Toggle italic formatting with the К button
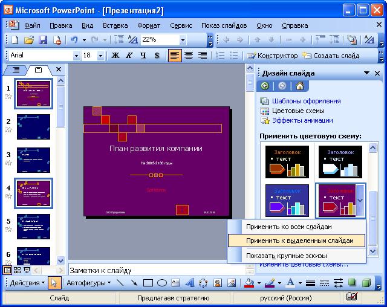Screen dimensions: 387x307 (x=129, y=56)
